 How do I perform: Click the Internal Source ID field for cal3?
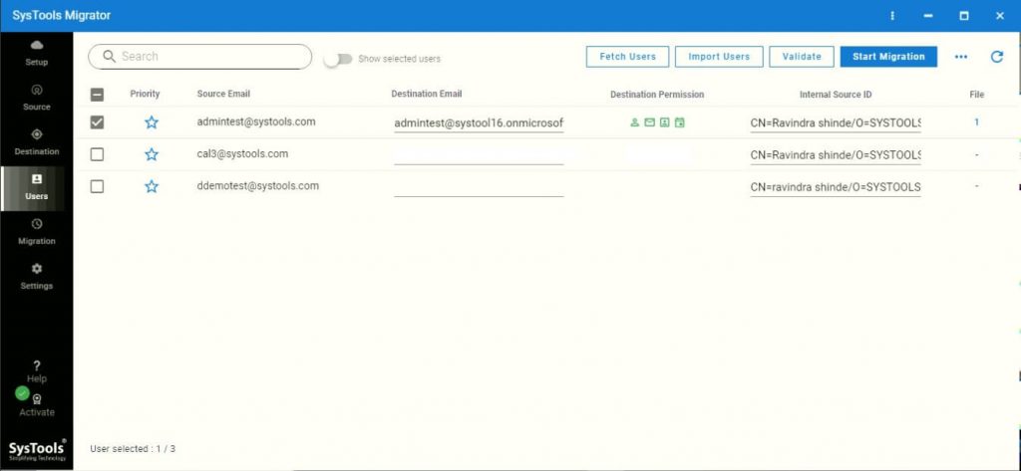point(836,155)
